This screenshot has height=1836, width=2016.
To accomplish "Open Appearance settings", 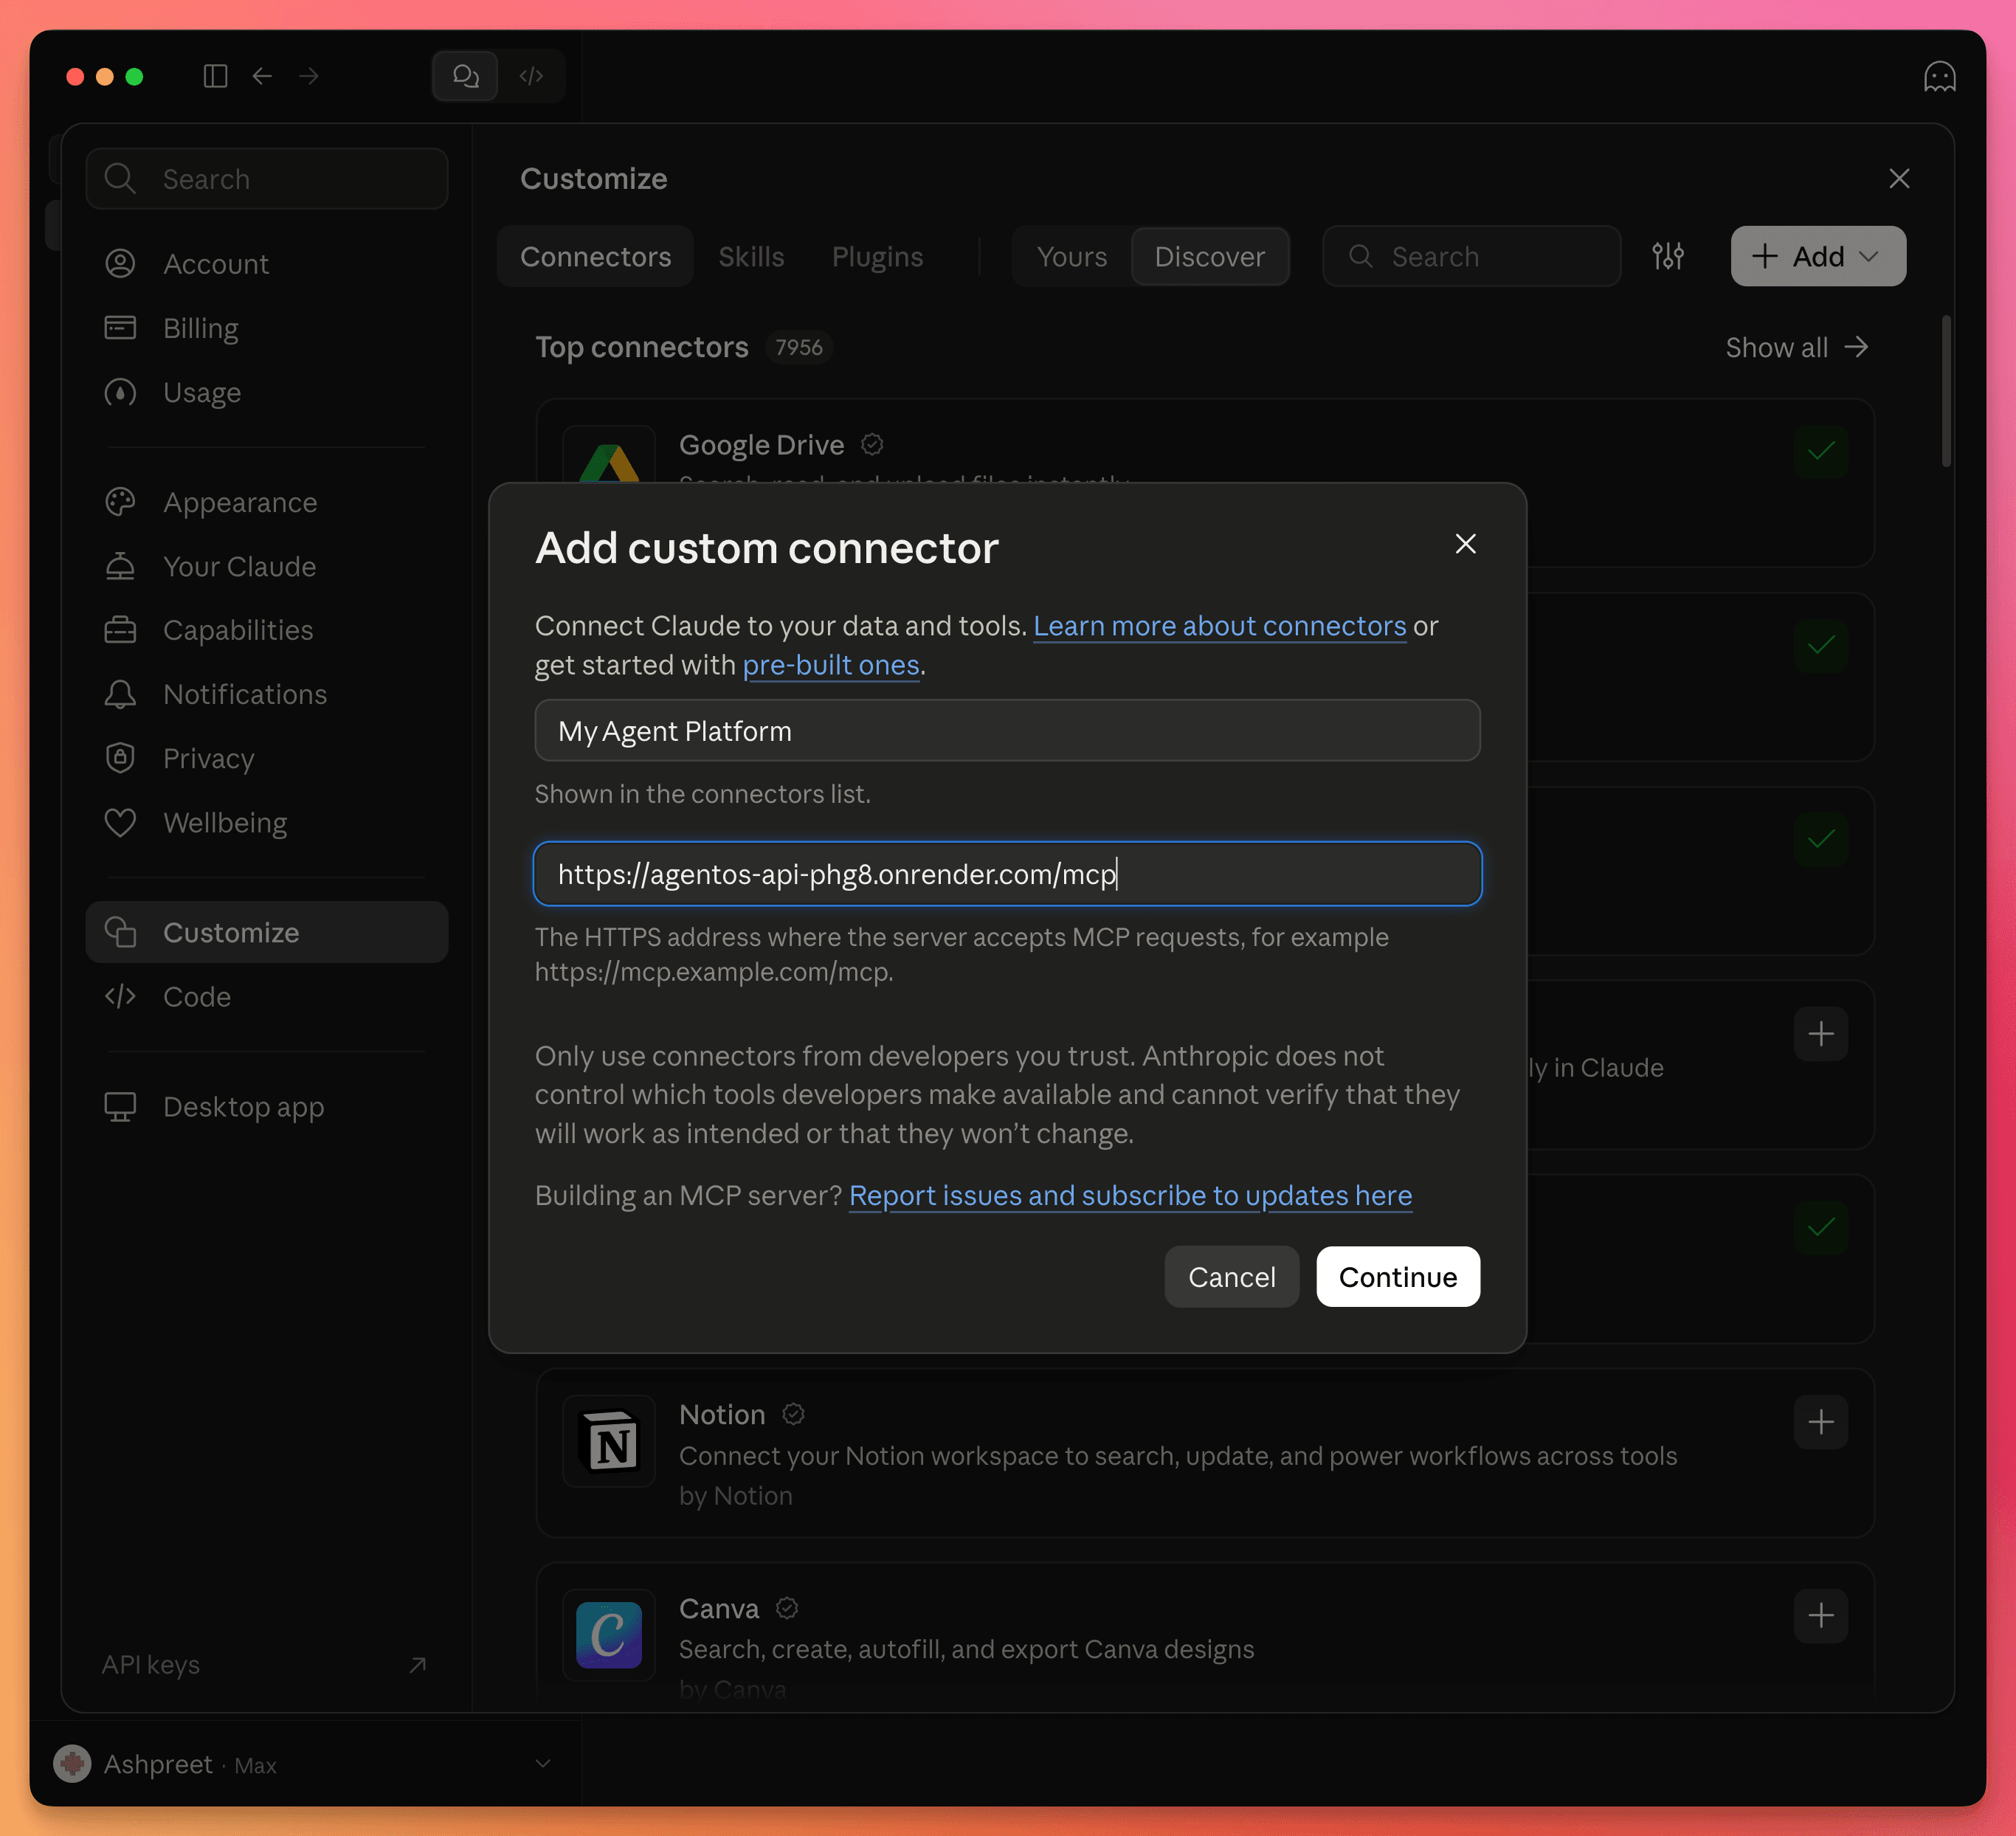I will point(266,502).
